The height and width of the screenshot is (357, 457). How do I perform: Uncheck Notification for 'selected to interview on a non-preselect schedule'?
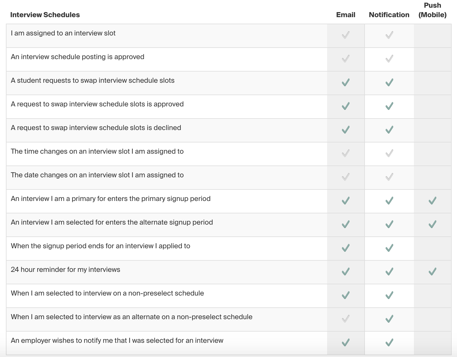(x=389, y=295)
